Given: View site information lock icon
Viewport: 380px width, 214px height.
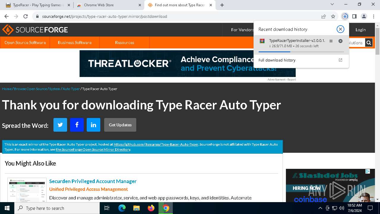Looking at the screenshot, I should tap(37, 16).
